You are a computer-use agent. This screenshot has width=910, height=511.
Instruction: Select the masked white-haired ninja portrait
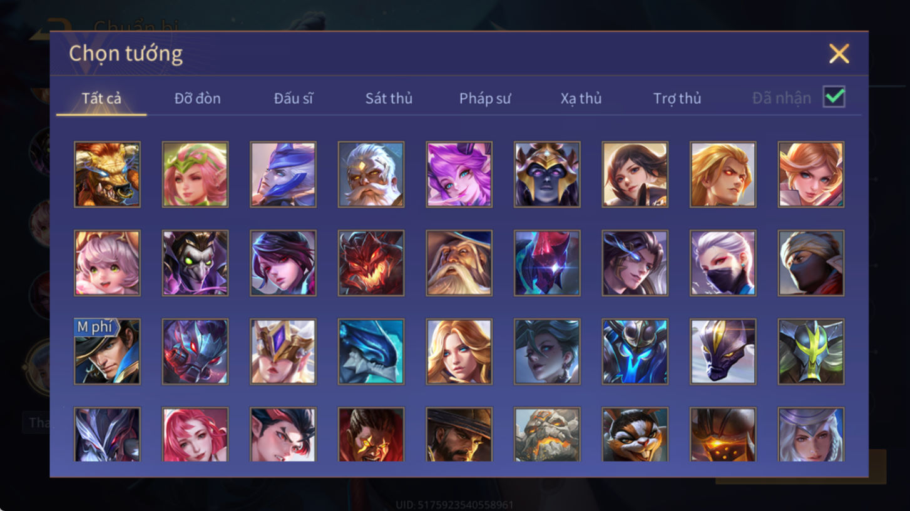[723, 263]
